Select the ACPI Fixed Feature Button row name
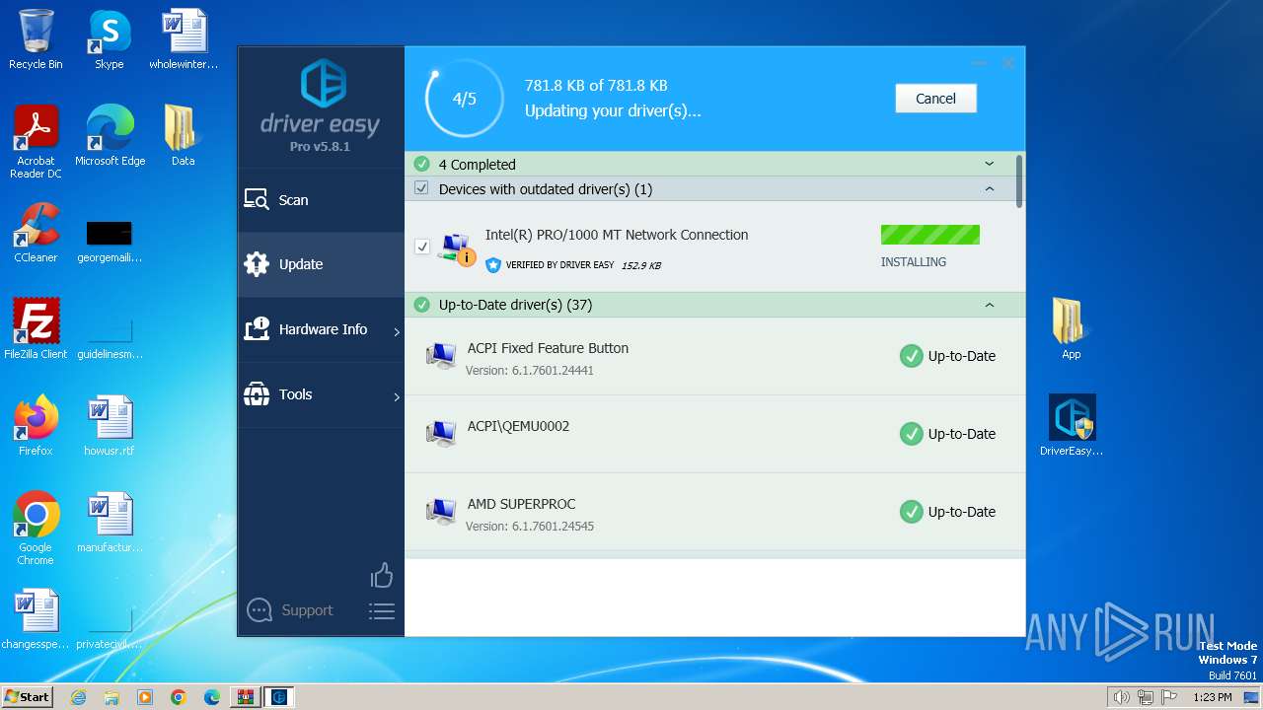Screen dimensions: 1263x710 point(548,348)
